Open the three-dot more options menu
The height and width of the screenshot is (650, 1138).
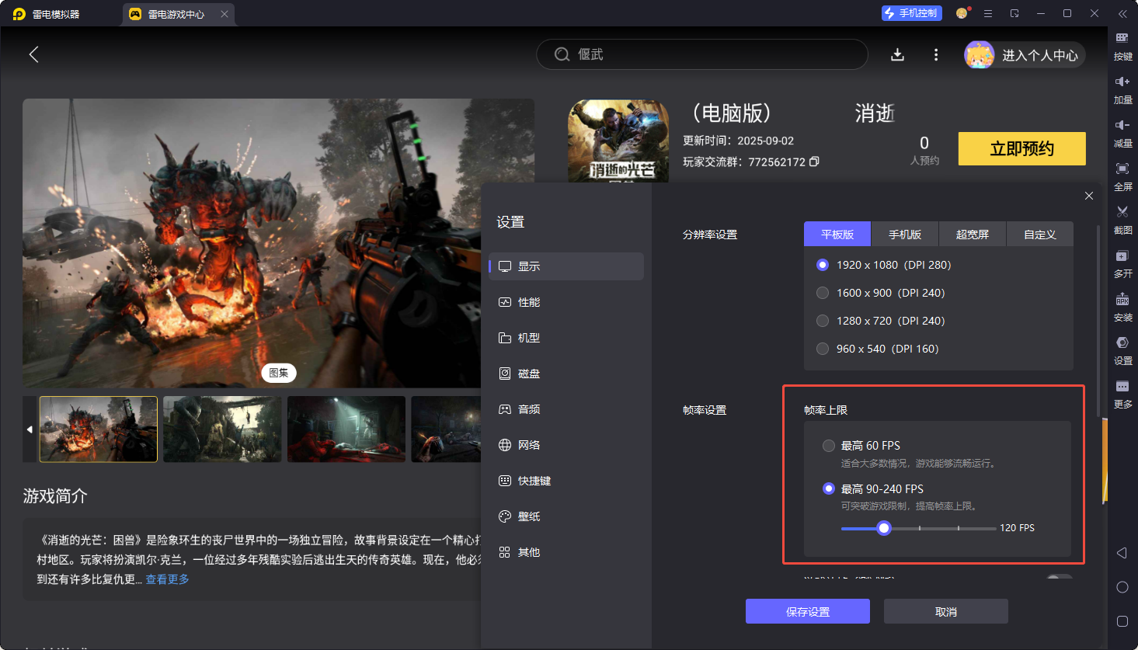pyautogui.click(x=935, y=54)
